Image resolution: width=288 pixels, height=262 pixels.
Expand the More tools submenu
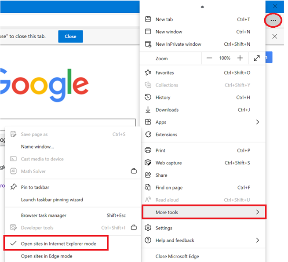click(204, 212)
